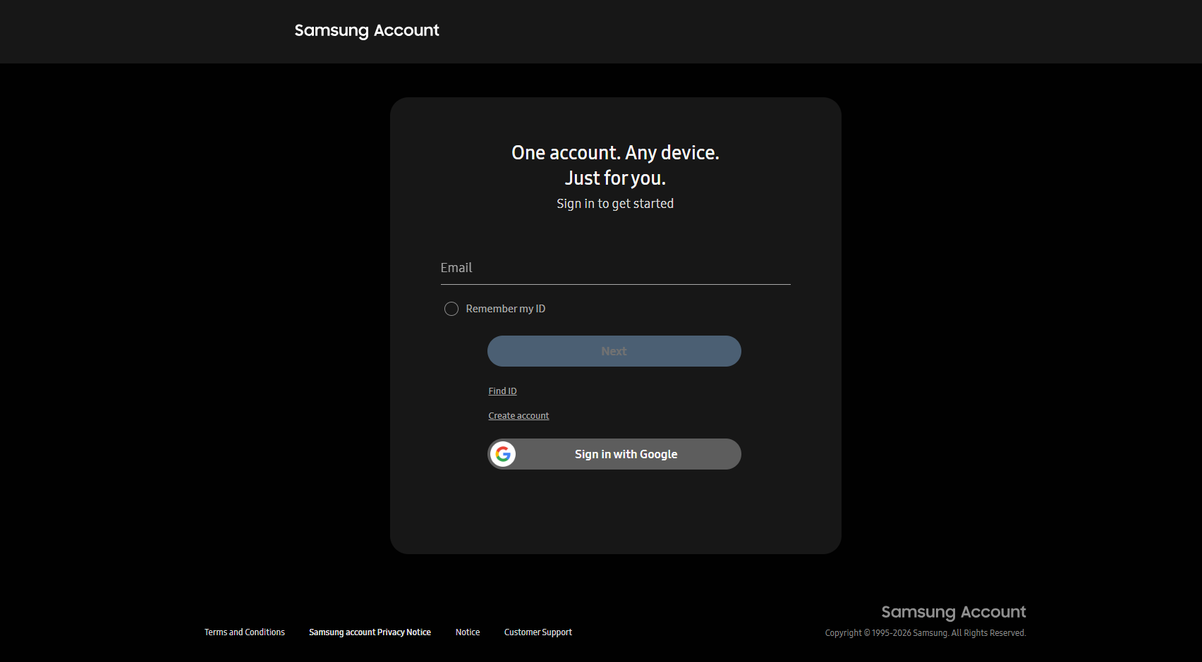The image size is (1202, 662).
Task: Select the Remember my ID radio button
Action: click(x=451, y=309)
